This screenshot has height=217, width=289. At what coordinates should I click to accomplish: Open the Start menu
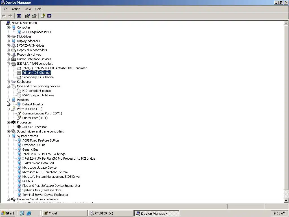pyautogui.click(x=8, y=213)
